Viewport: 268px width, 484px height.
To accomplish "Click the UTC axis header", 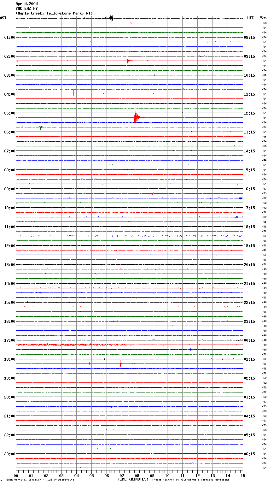I will pyautogui.click(x=251, y=18).
